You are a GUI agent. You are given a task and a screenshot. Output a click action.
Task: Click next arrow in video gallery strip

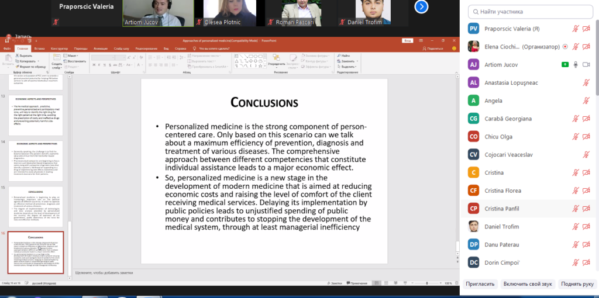(421, 6)
